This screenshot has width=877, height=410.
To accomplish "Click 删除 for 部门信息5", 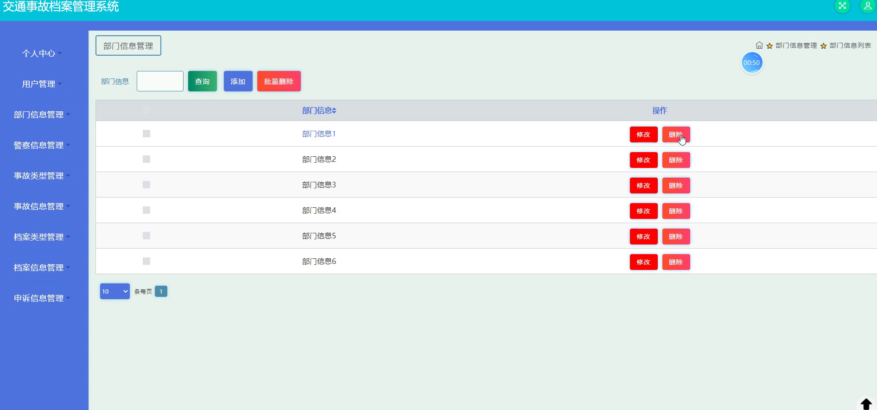I will click(676, 237).
